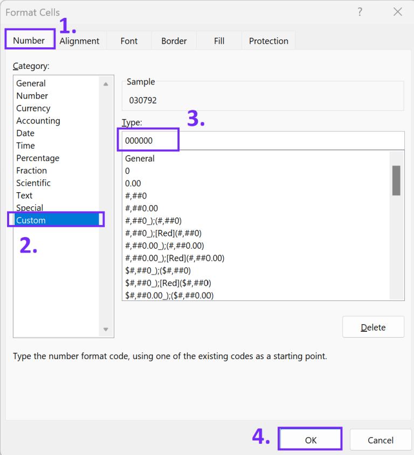Click the Delete button
414x455 pixels.
tap(373, 326)
